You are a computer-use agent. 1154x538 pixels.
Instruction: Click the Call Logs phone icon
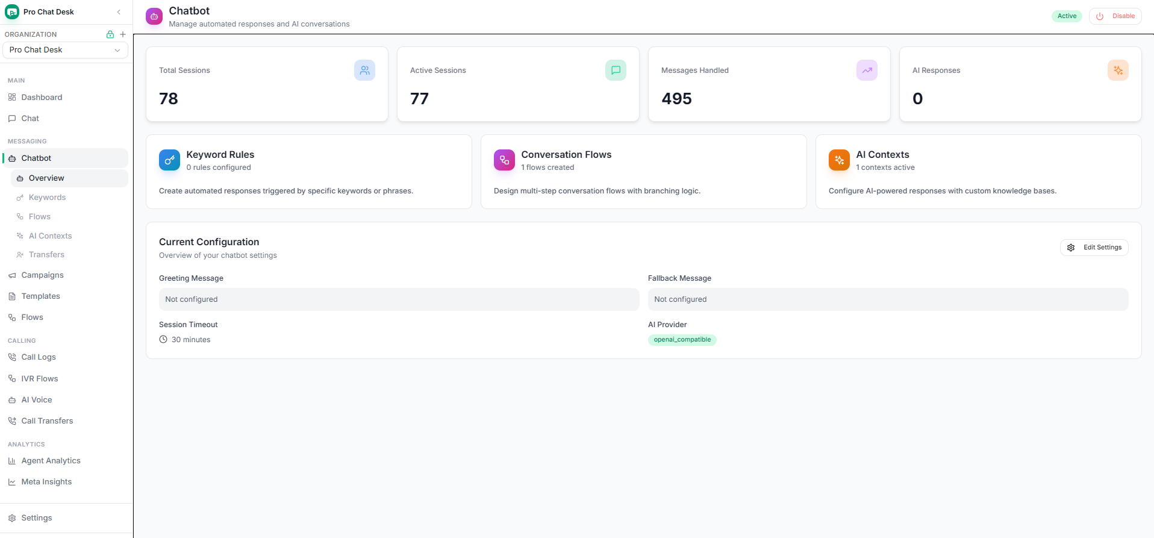[x=12, y=357]
